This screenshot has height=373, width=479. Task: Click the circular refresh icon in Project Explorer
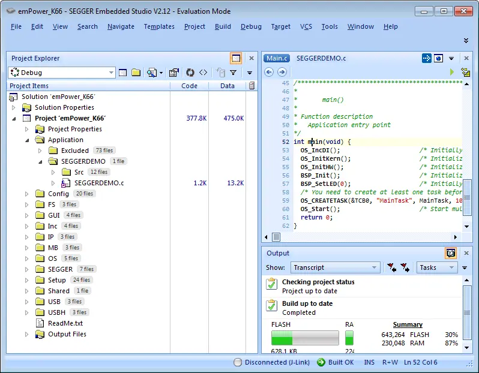190,73
